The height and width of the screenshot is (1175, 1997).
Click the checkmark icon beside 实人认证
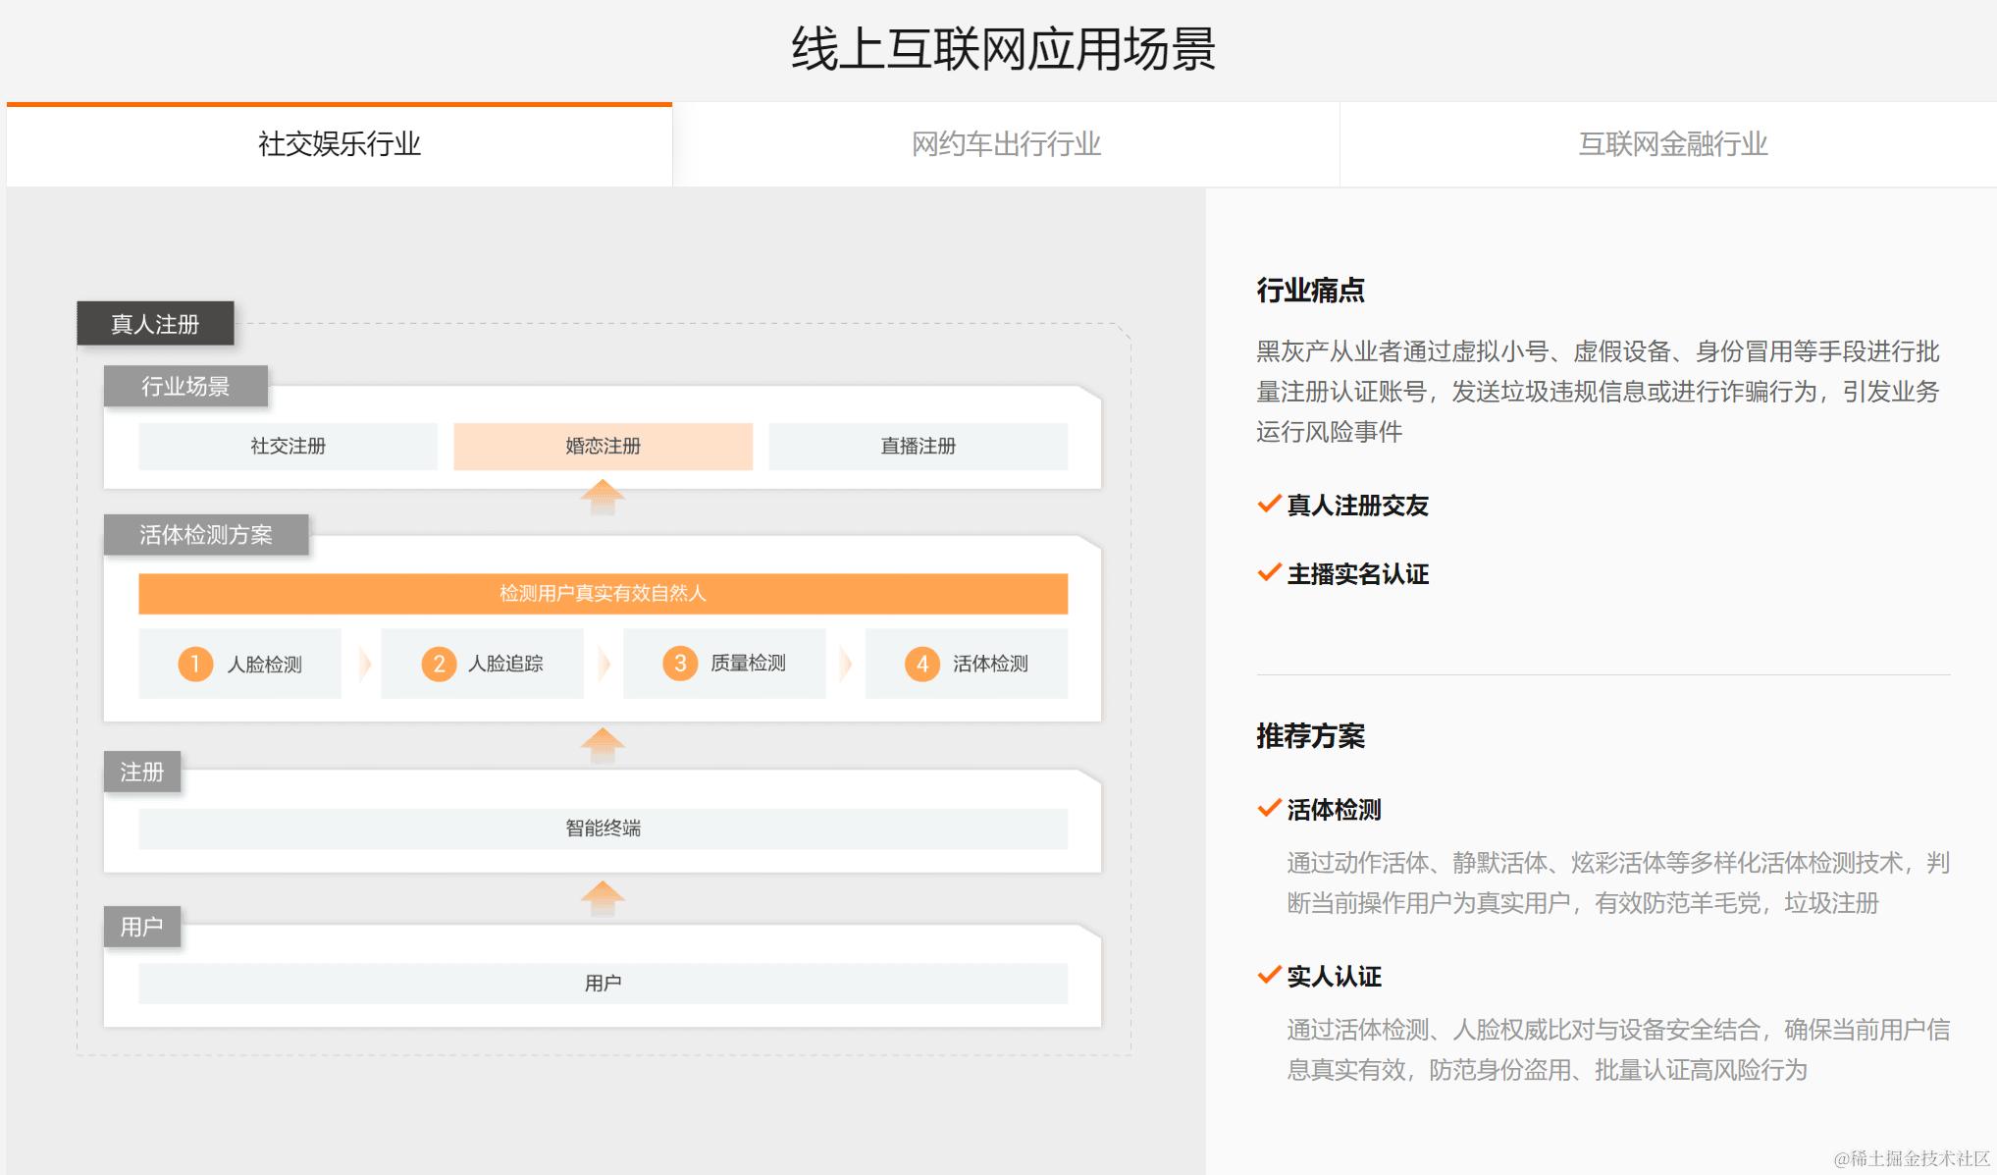coord(1269,976)
